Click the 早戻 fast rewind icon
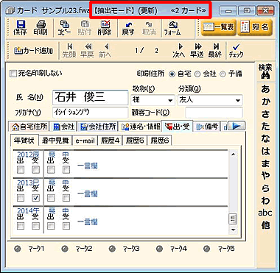Viewport: 280px width, 273px height. [87, 51]
